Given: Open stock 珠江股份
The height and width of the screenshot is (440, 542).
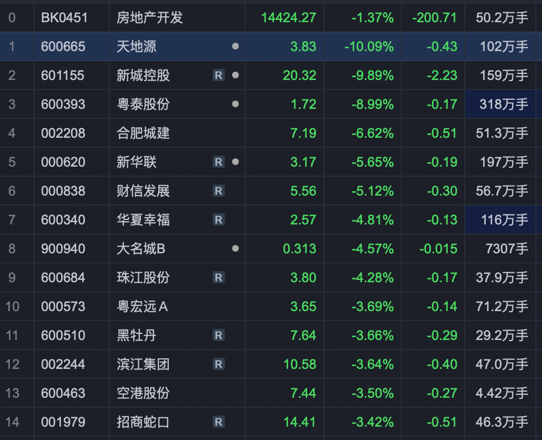Looking at the screenshot, I should [x=143, y=277].
